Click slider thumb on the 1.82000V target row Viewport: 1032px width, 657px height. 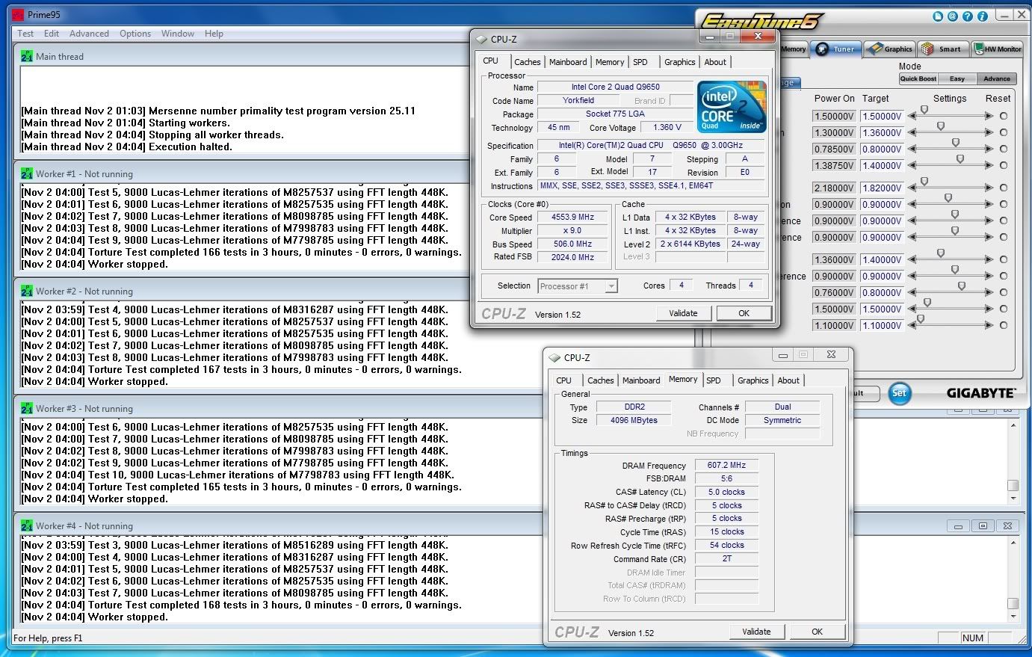click(924, 182)
